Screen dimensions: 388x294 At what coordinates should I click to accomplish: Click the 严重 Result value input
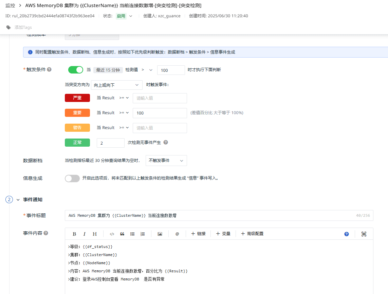[x=160, y=98]
